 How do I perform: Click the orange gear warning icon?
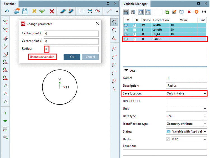[x=197, y=12]
